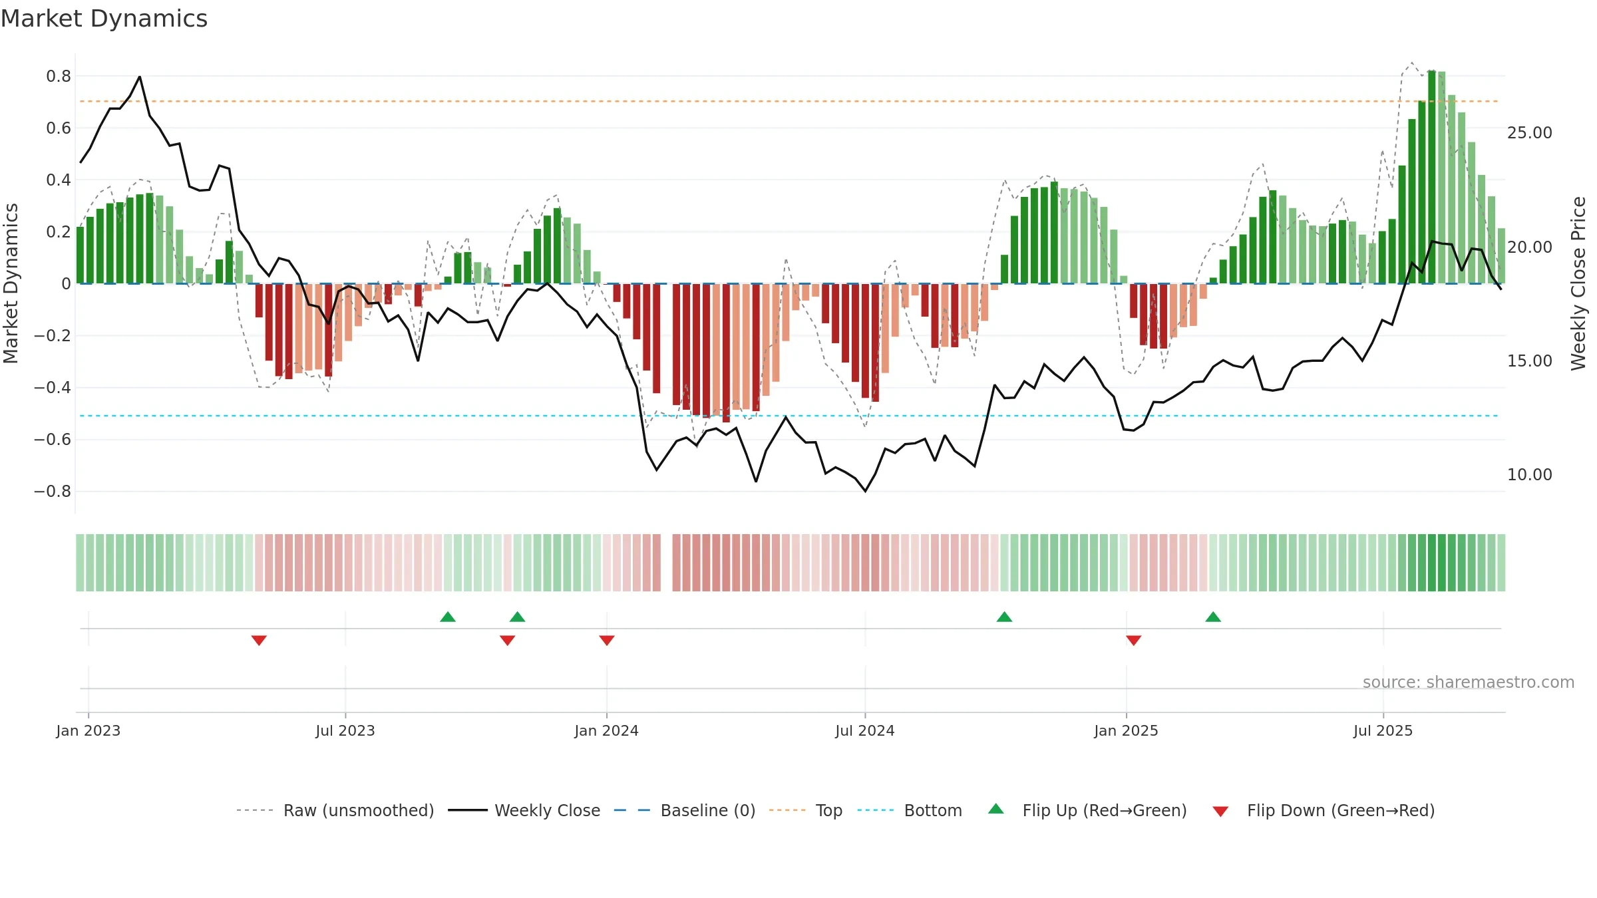Click the Flip Down (Green→Red) legend label
Screen dimensions: 1597x898
coord(1341,810)
